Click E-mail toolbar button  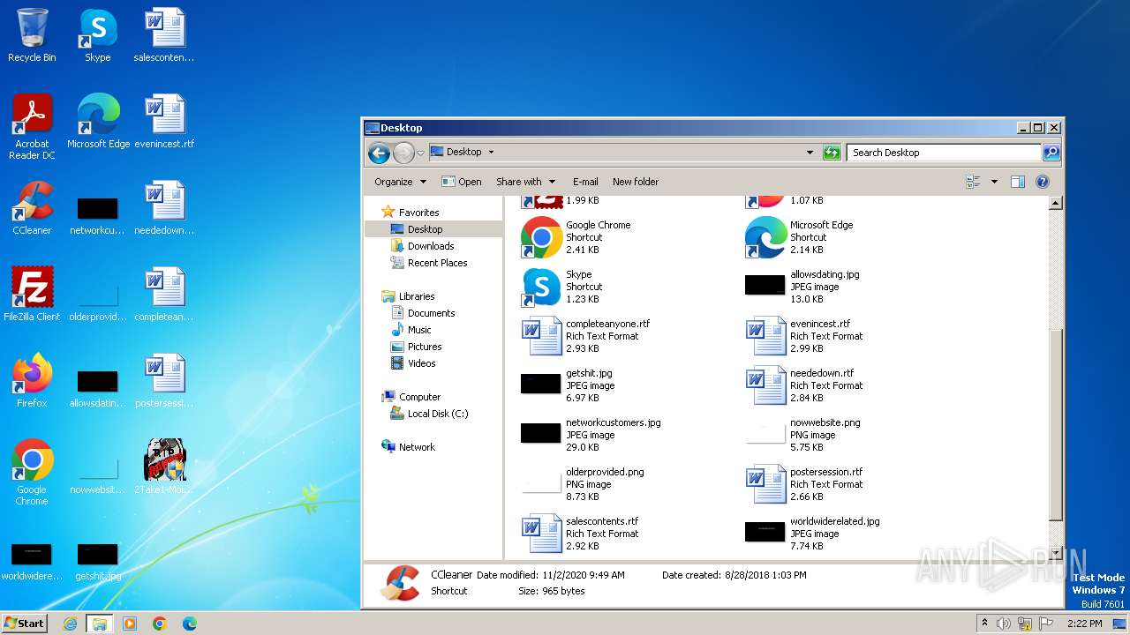585,182
